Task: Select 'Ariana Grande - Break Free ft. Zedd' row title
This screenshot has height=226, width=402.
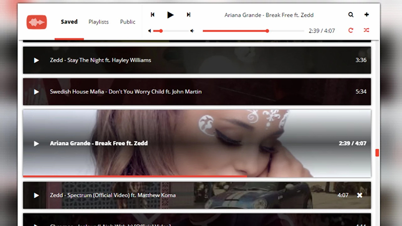Action: 98,143
